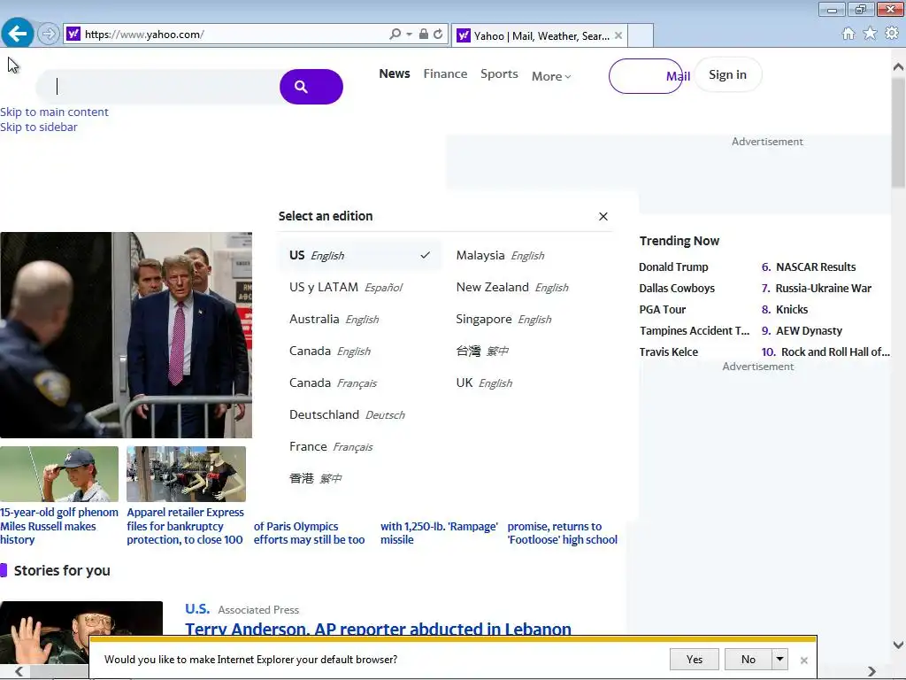Open the Paris Olympics efforts headline
The height and width of the screenshot is (680, 906).
tap(309, 533)
